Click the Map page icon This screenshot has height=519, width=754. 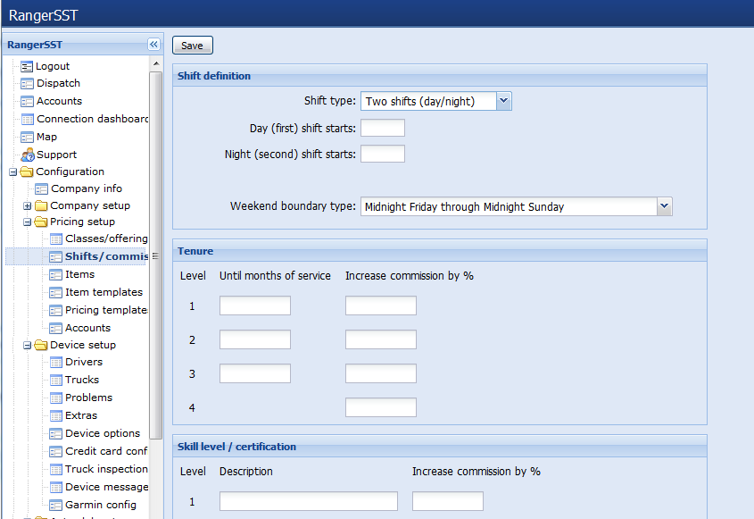pyautogui.click(x=27, y=137)
